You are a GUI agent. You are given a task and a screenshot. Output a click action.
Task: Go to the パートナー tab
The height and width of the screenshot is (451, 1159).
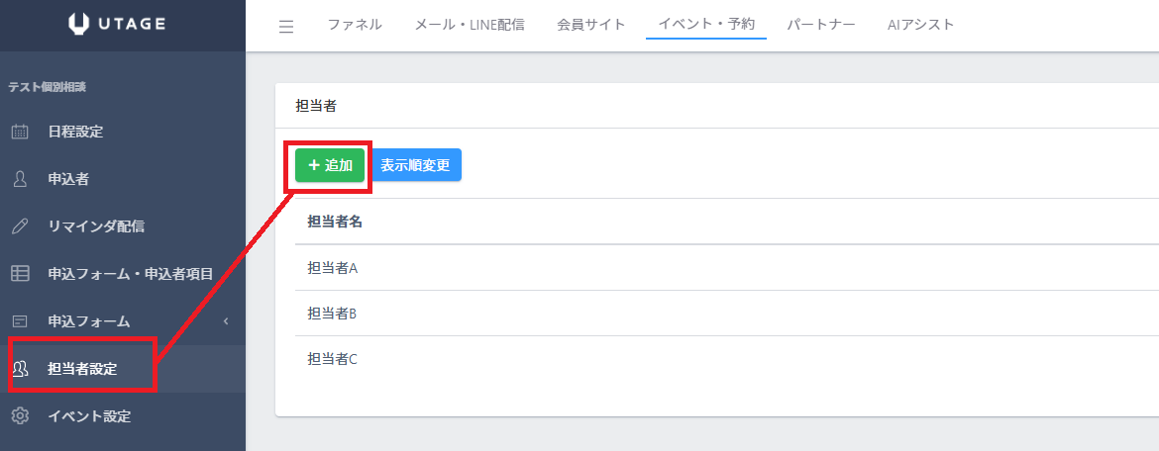coord(821,25)
